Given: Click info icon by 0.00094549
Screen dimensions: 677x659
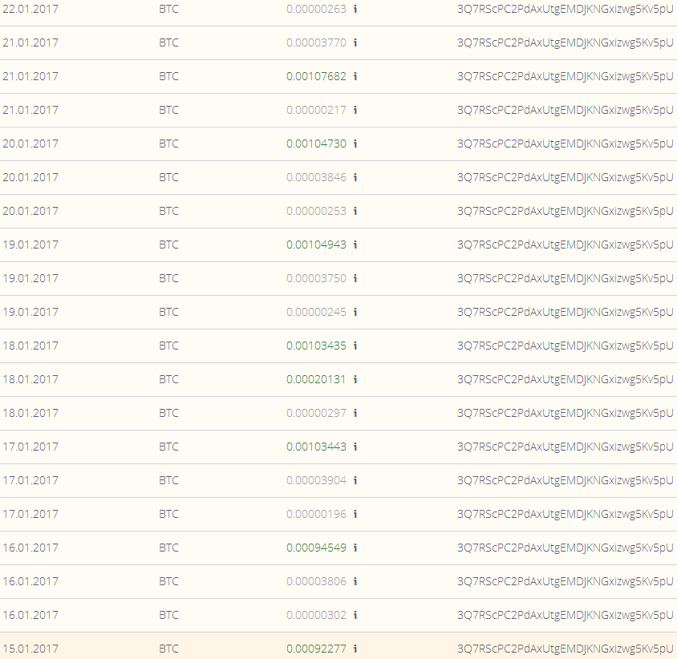Looking at the screenshot, I should tap(355, 548).
